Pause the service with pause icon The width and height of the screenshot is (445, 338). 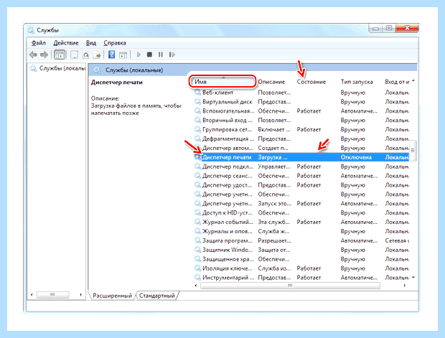tap(161, 55)
